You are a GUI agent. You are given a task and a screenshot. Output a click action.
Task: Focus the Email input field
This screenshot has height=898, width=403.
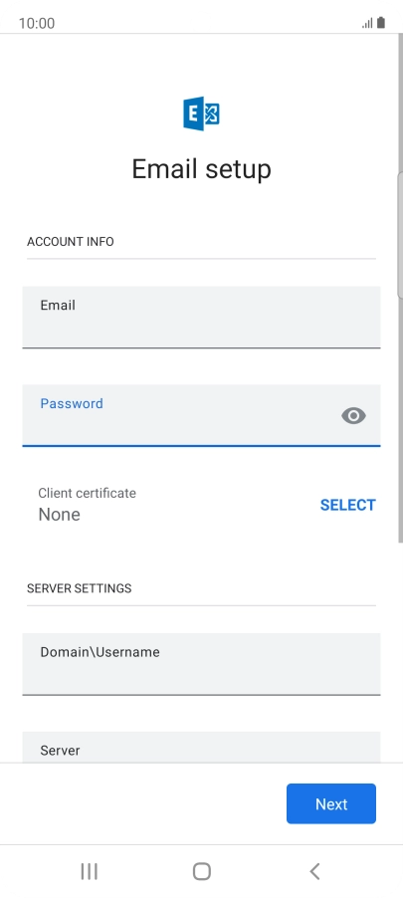(x=201, y=318)
